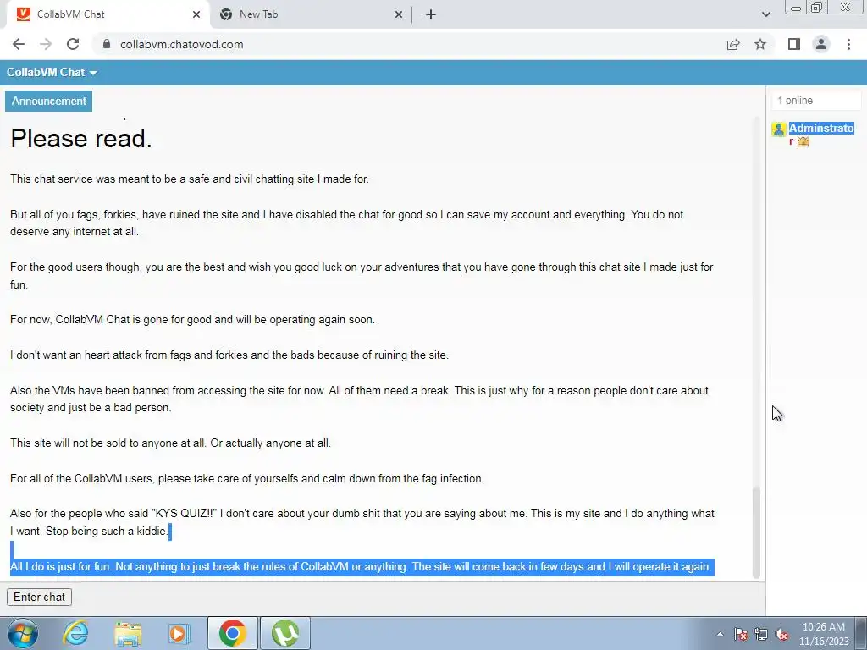Launch Internet Explorer from the taskbar
867x650 pixels.
[x=75, y=633]
